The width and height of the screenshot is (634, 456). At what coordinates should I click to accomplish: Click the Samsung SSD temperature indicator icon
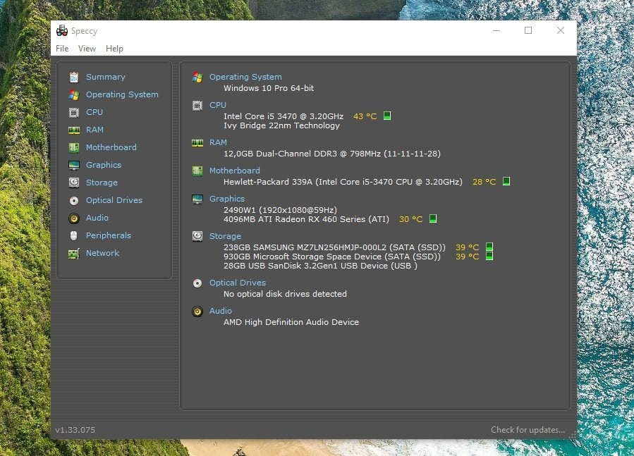(489, 247)
